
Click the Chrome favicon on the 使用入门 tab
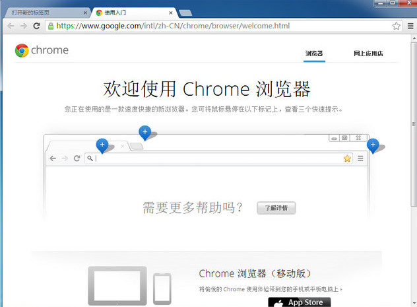99,13
